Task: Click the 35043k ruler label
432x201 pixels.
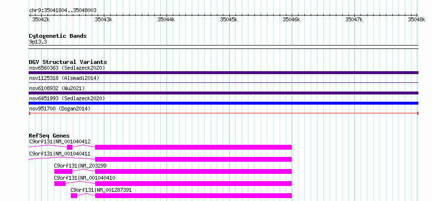Action: click(103, 19)
